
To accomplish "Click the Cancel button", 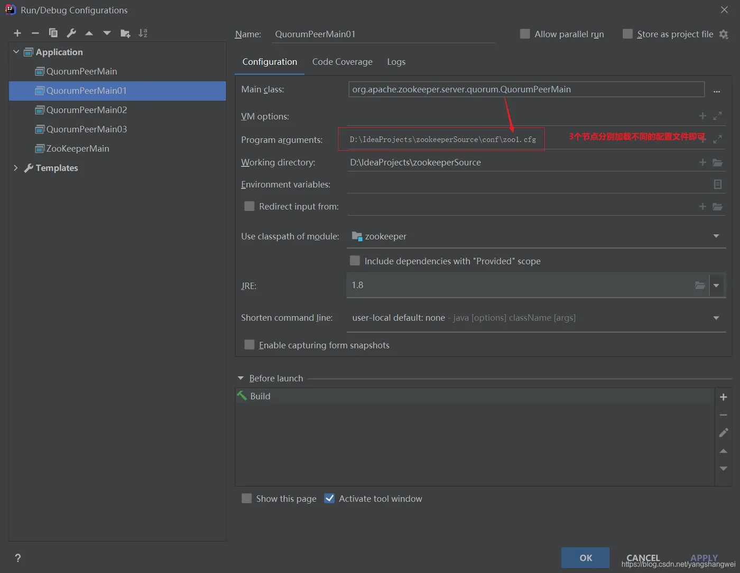I will 643,558.
